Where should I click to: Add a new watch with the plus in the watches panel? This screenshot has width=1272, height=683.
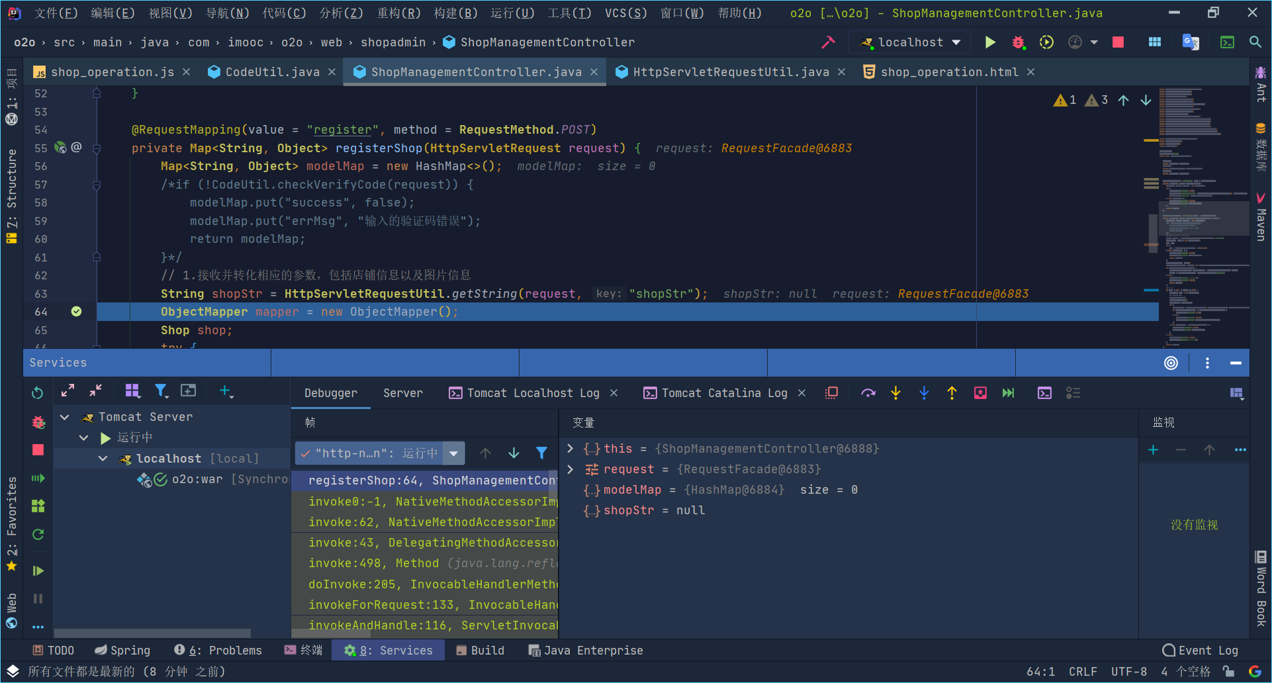[1153, 450]
